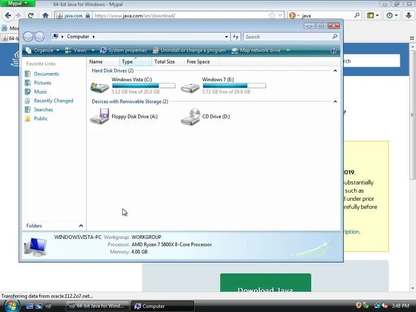Open Recently Changed in Favorite Links
Viewport: 416px width, 312px height.
tap(53, 101)
